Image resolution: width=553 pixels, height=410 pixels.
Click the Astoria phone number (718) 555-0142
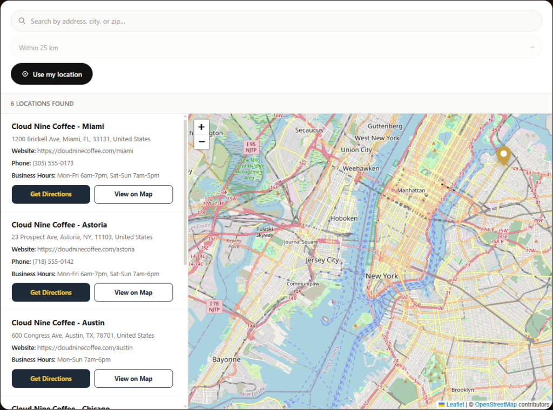(x=53, y=261)
